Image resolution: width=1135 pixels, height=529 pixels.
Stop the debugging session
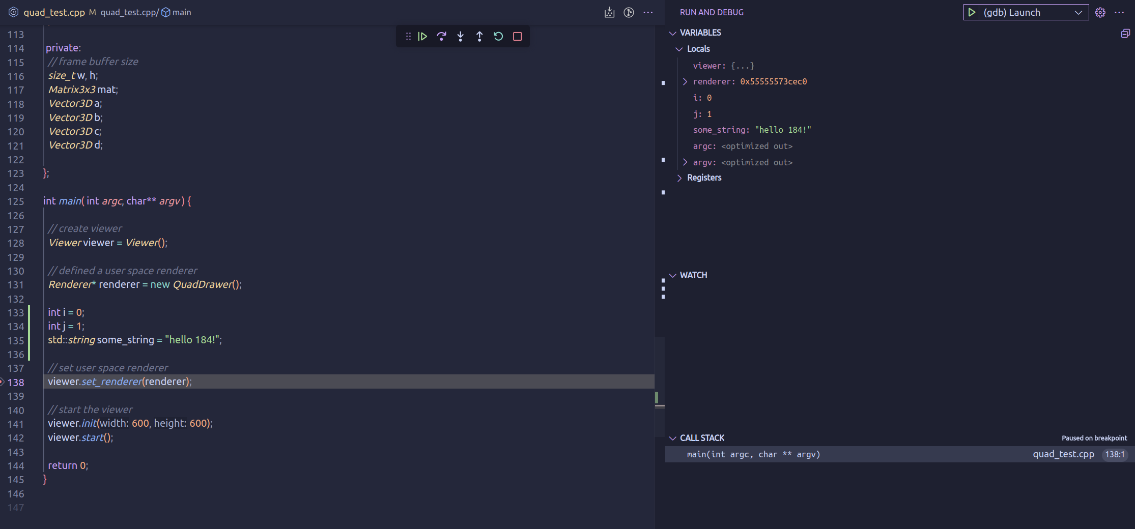517,36
